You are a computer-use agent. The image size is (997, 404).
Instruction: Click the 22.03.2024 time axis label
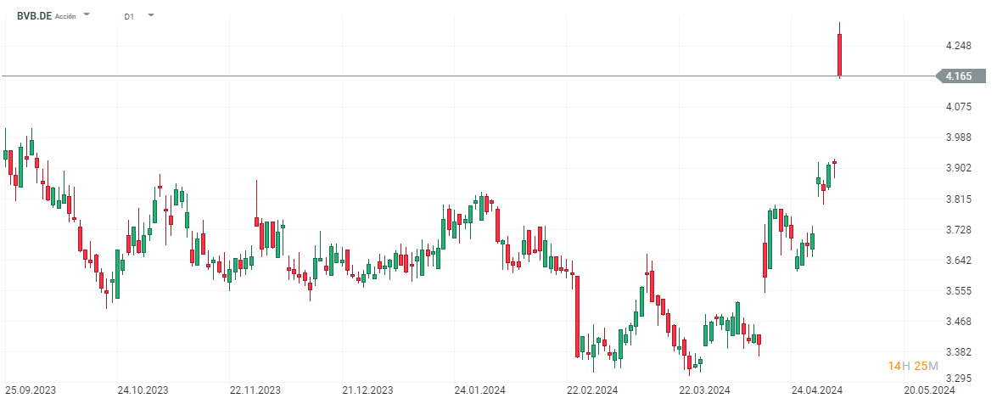[704, 390]
